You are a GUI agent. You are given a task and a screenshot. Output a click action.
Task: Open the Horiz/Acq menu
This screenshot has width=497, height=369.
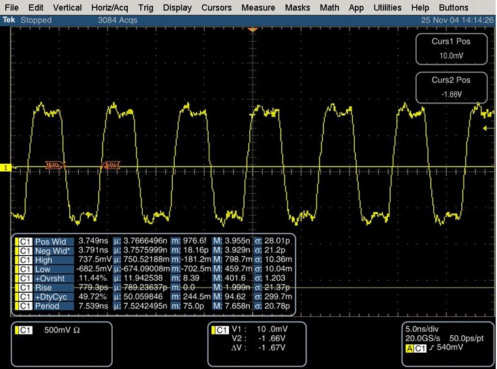pyautogui.click(x=110, y=8)
